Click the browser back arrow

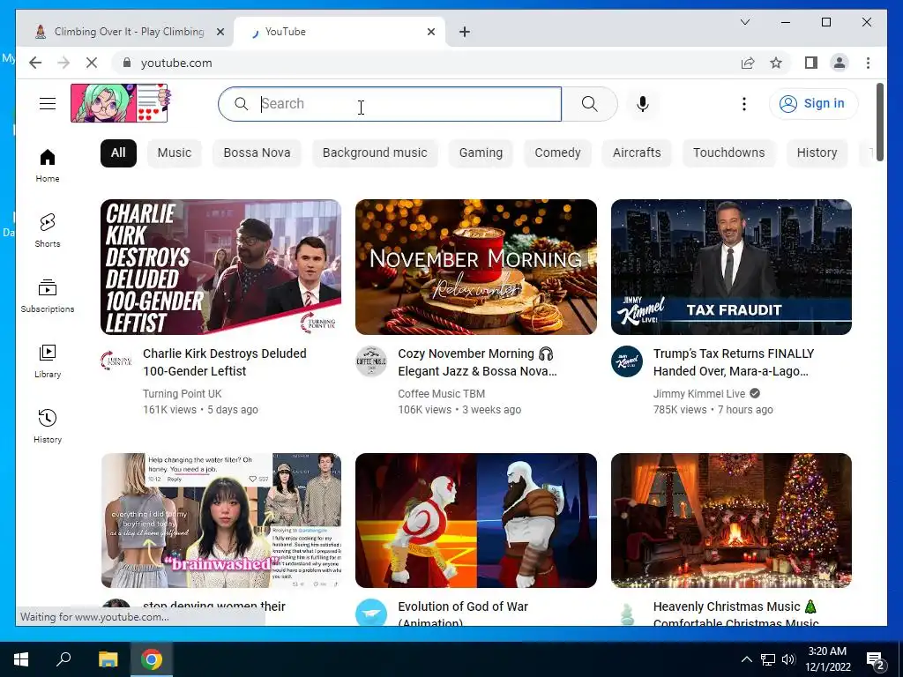click(35, 63)
